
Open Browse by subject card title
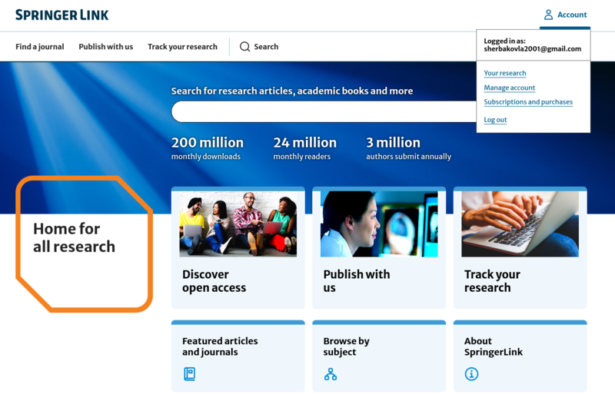click(x=347, y=346)
